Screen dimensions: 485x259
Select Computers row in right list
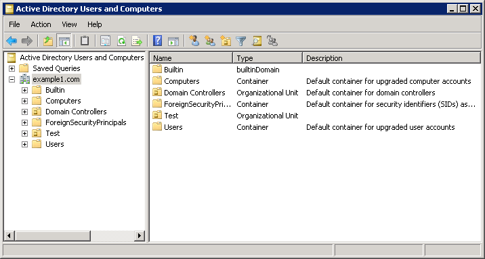click(316, 81)
